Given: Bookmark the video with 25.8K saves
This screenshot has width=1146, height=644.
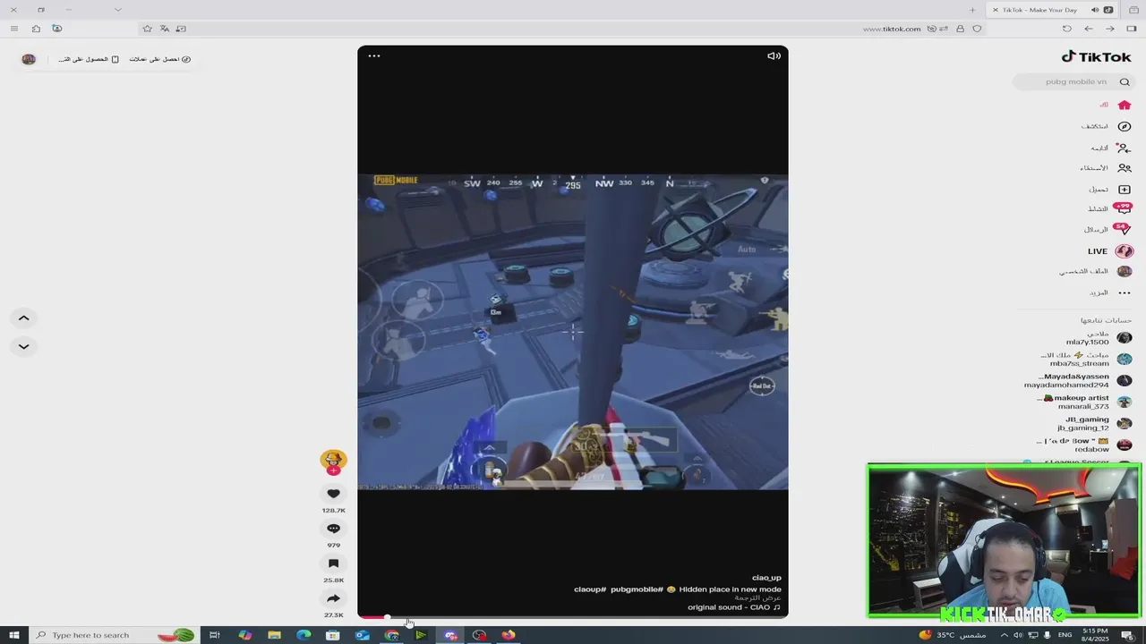Looking at the screenshot, I should pyautogui.click(x=333, y=563).
